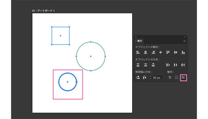Click Vertical Distribute Space icon
208x119 pixels.
(138, 78)
